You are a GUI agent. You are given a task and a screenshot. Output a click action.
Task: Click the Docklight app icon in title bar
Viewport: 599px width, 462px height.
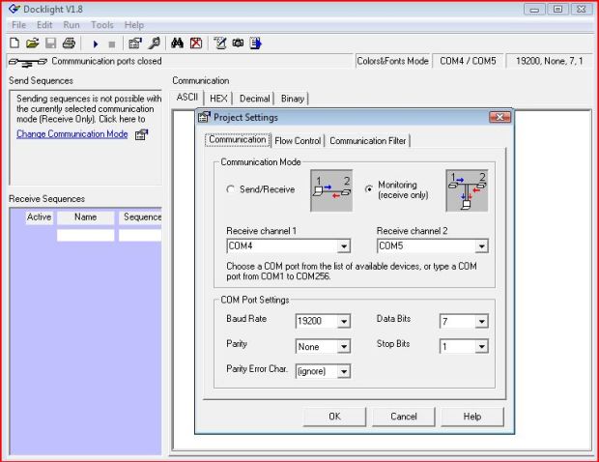[14, 9]
